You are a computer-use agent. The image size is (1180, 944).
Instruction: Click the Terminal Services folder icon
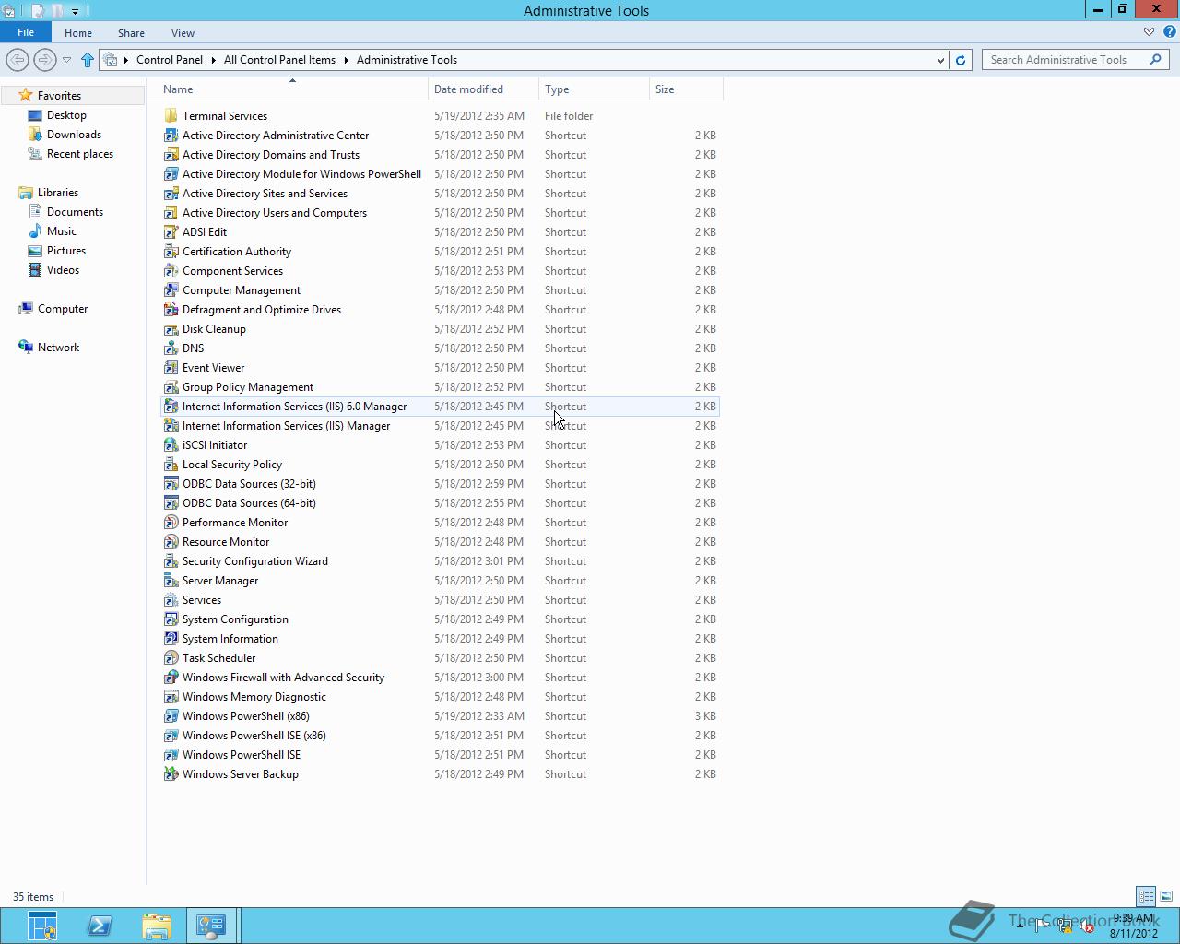coord(171,115)
